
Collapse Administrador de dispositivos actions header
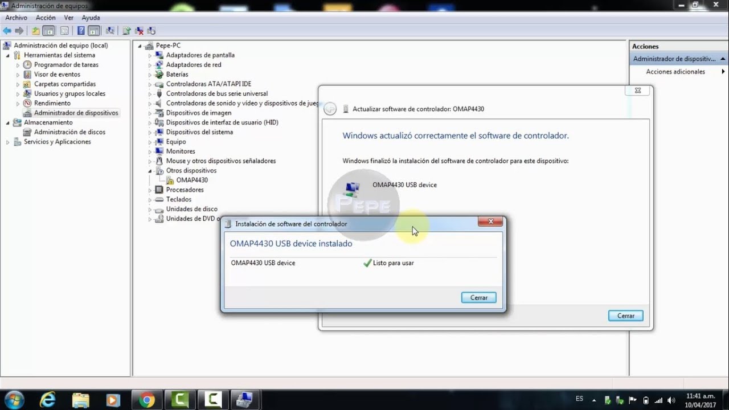tap(723, 59)
